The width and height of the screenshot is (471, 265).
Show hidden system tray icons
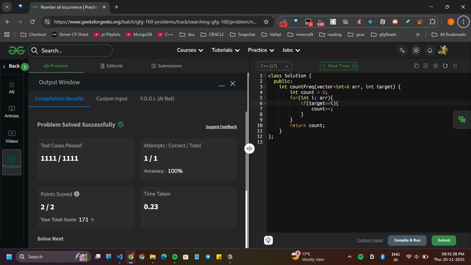click(x=349, y=257)
